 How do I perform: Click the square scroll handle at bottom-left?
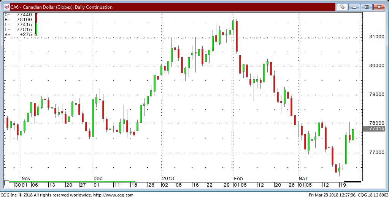point(6,184)
